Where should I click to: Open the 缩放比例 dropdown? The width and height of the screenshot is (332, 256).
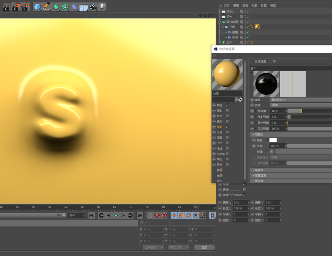pyautogui.click(x=179, y=247)
